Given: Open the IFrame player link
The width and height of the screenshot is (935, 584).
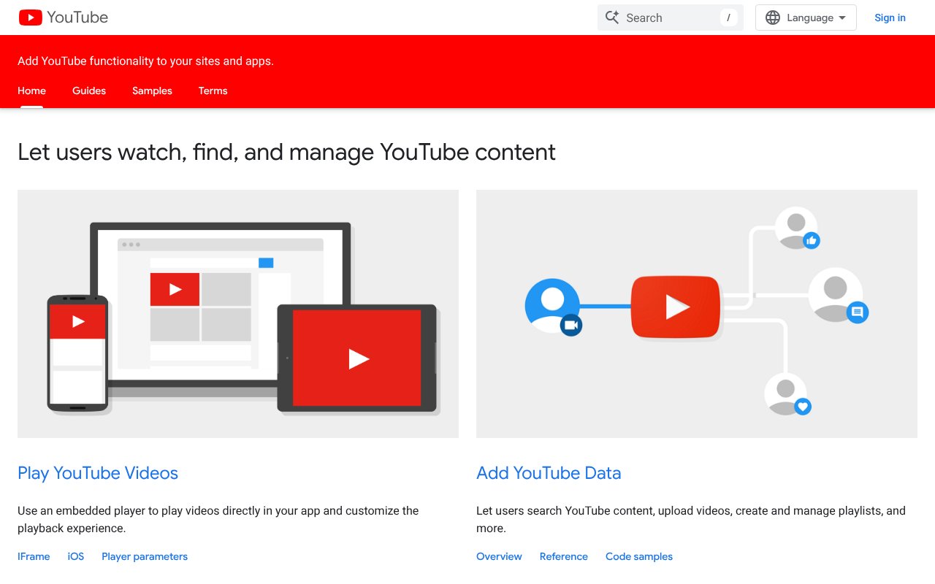Looking at the screenshot, I should (34, 556).
